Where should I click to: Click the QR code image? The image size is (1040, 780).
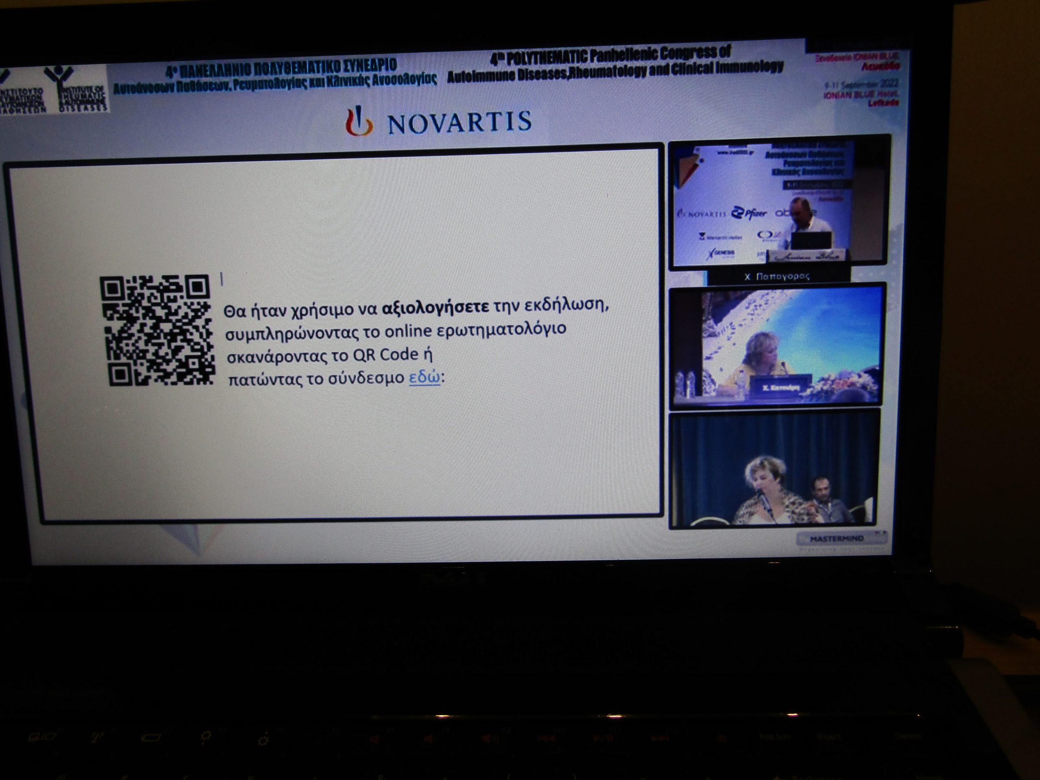[157, 331]
